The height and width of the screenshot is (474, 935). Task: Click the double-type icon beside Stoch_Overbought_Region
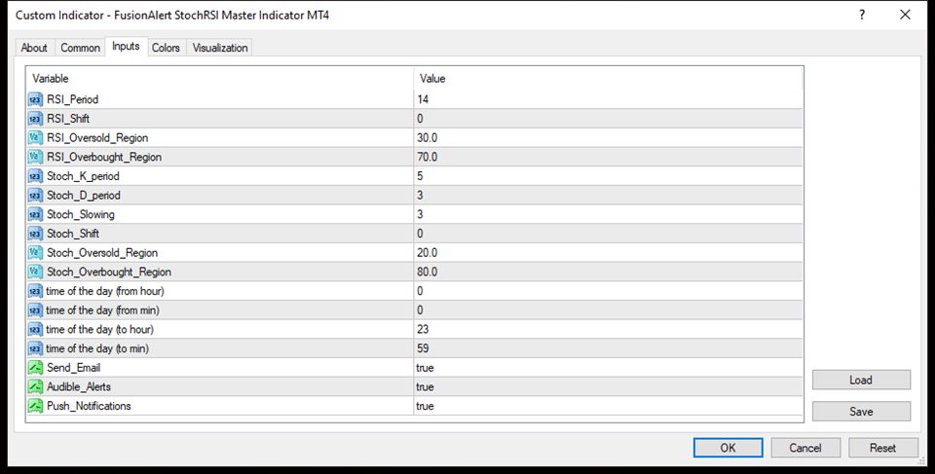(x=36, y=272)
